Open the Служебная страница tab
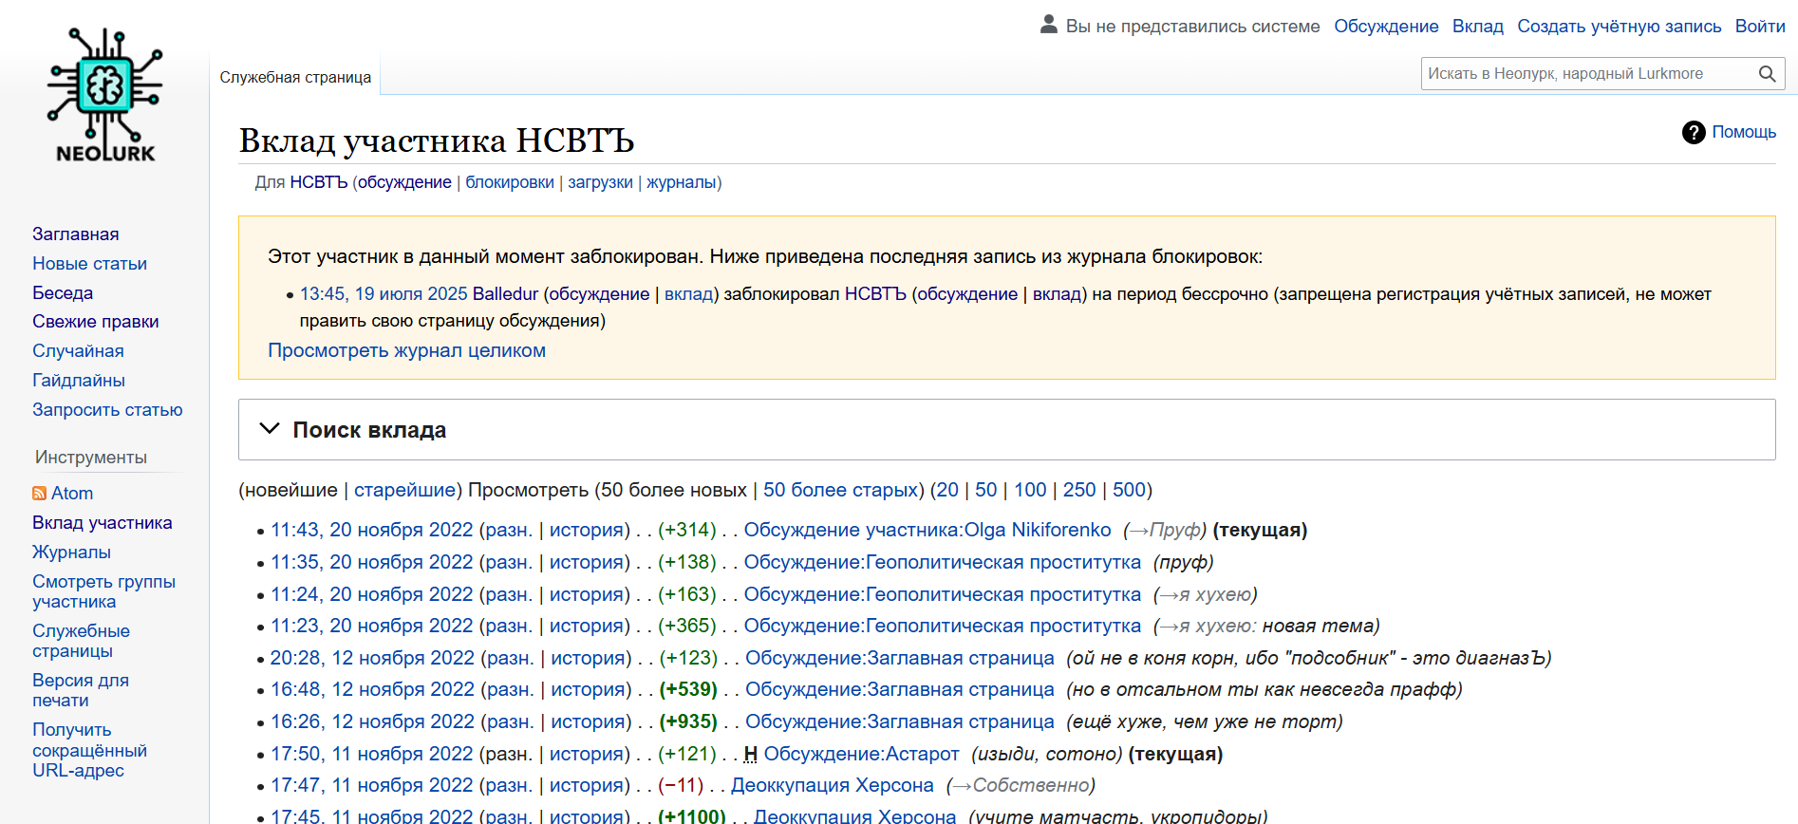The height and width of the screenshot is (824, 1798). tap(295, 78)
